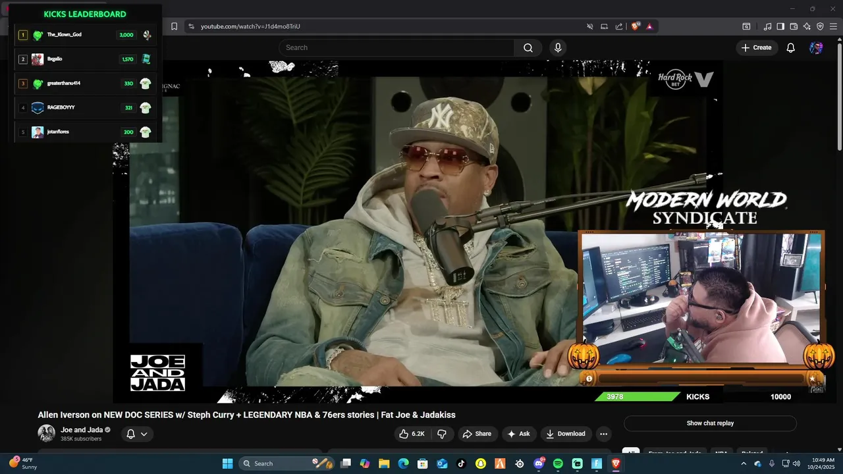Open the account avatar menu
Viewport: 843px width, 474px height.
click(816, 47)
